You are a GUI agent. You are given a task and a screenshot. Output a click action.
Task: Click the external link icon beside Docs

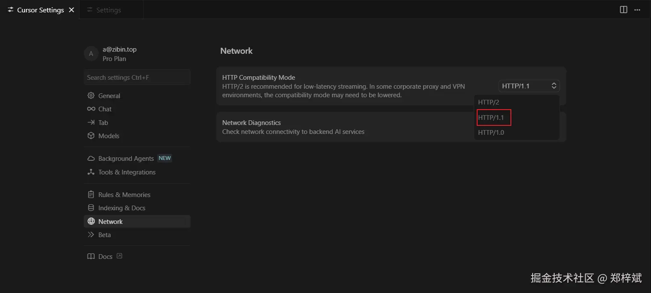(x=120, y=256)
